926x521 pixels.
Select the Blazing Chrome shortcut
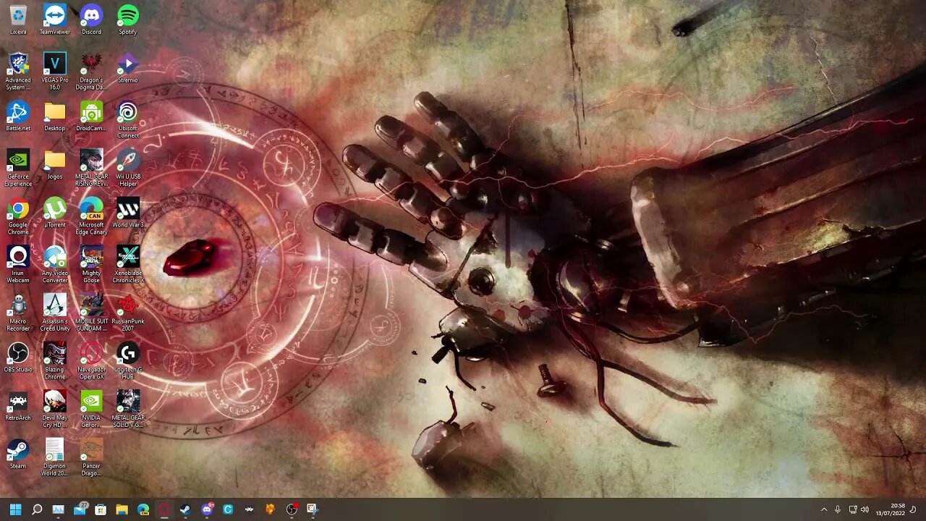[54, 361]
